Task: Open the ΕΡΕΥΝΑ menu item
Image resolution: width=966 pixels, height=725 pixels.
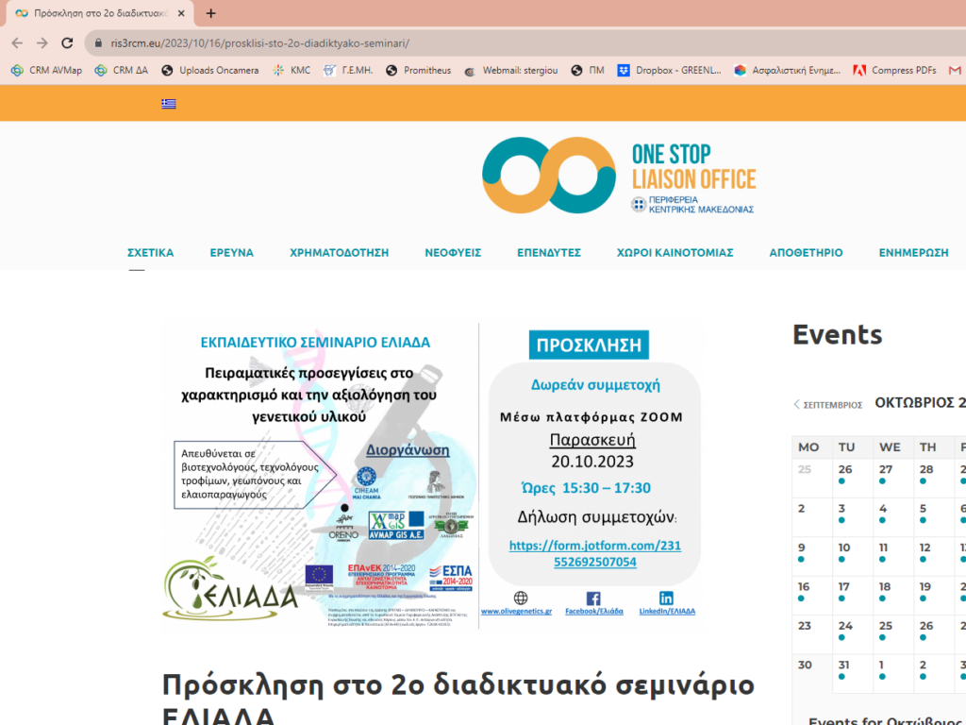Action: tap(232, 253)
